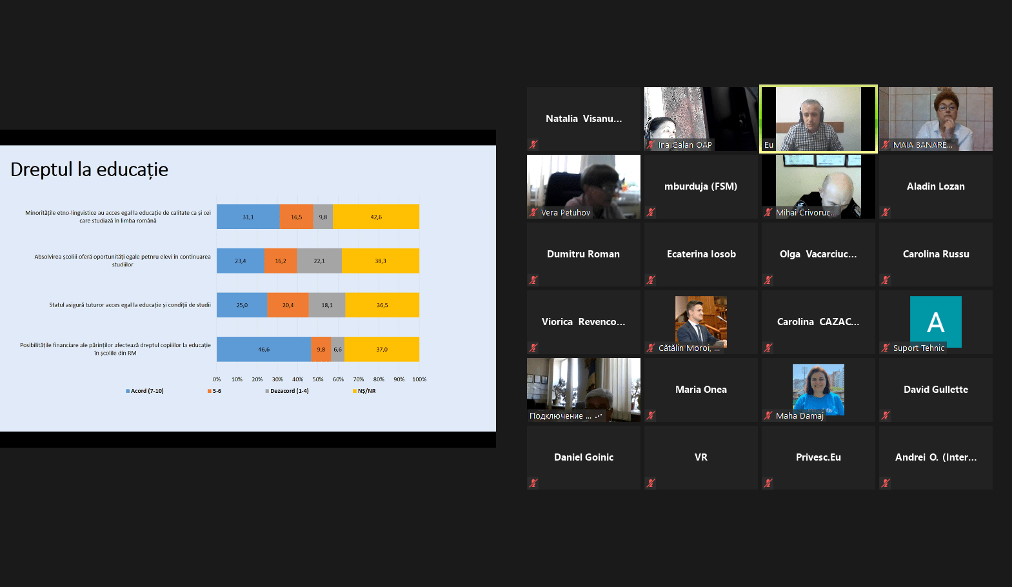Click Cătălin Moroi's profile photo
This screenshot has height=587, width=1012.
tap(700, 320)
